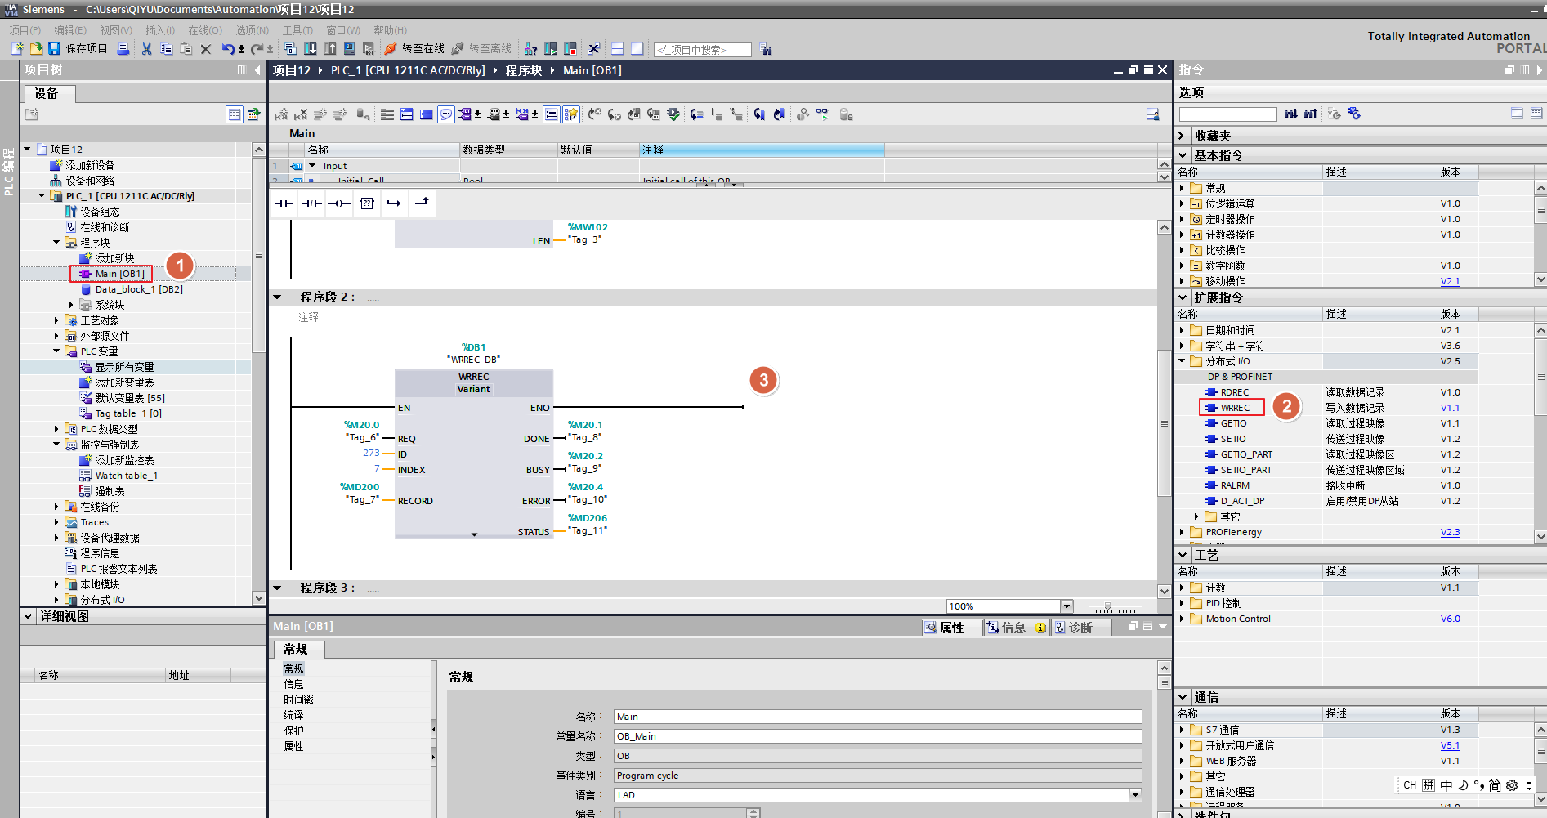Adjust the editor zoom slider
Screen dimensions: 1547x818
click(x=1108, y=606)
